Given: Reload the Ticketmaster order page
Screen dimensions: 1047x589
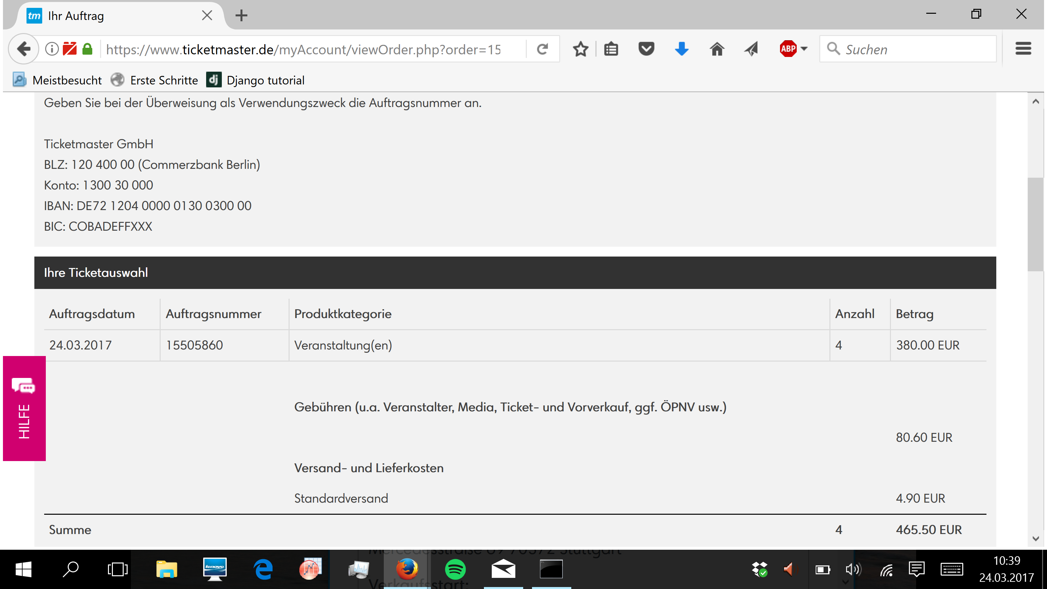Looking at the screenshot, I should click(542, 49).
